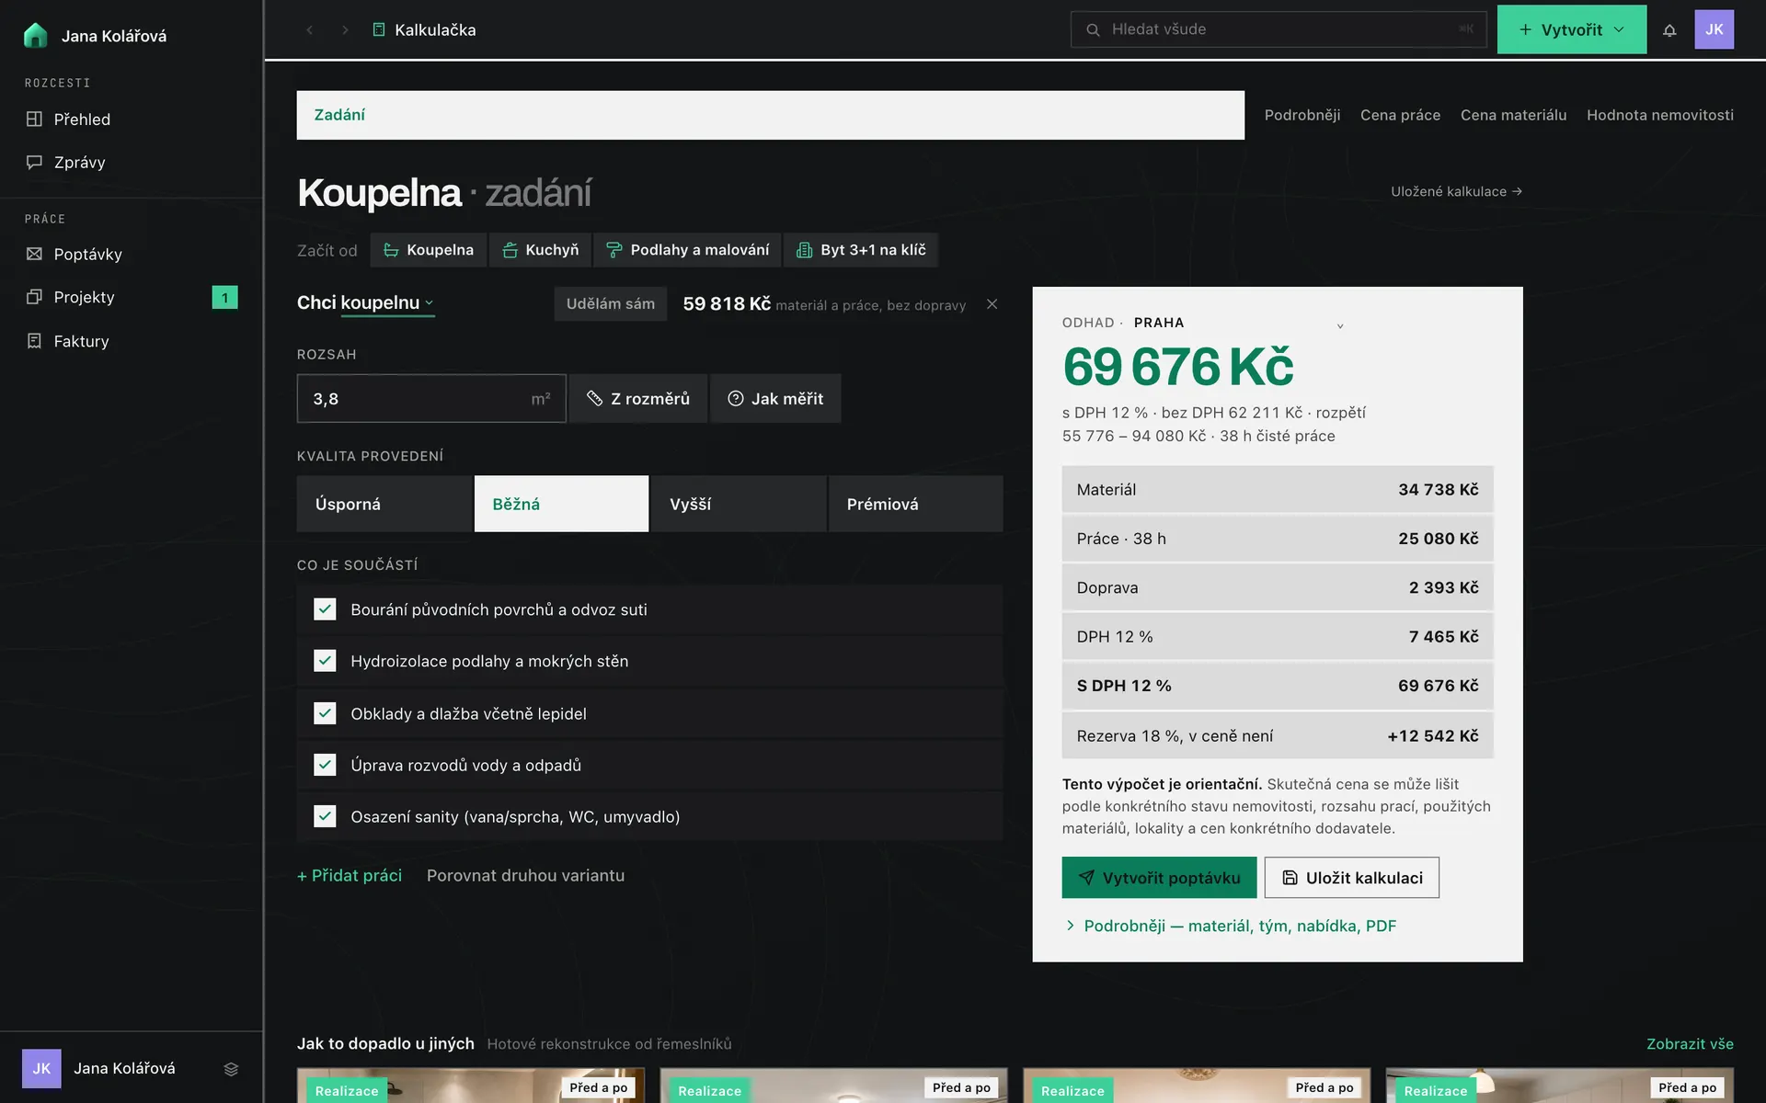Dismiss the 59 818 Kč estimate with X
The width and height of the screenshot is (1766, 1103).
tap(992, 304)
